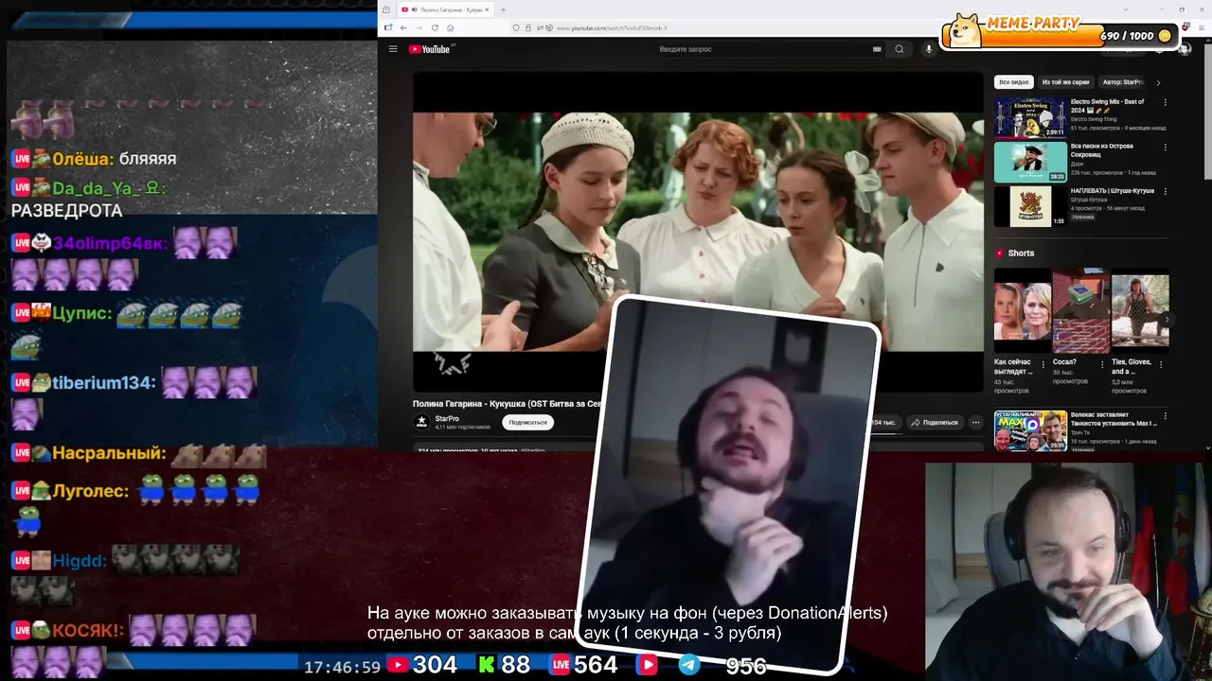The width and height of the screenshot is (1212, 681).
Task: Click the video title 'Полина Гагарина - Кукушка'
Action: click(x=508, y=404)
